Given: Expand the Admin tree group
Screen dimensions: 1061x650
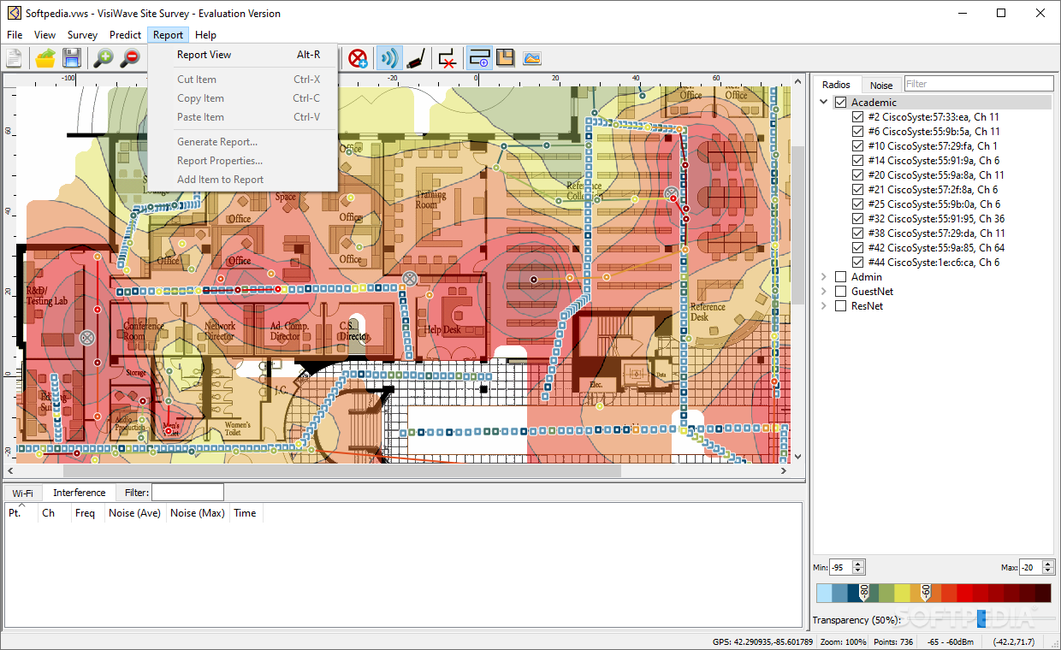Looking at the screenshot, I should (824, 277).
